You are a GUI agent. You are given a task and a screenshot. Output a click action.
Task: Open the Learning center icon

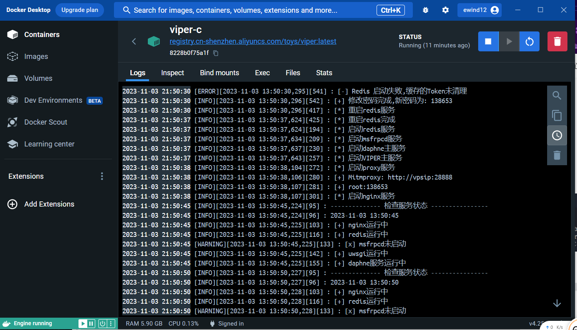tap(13, 144)
